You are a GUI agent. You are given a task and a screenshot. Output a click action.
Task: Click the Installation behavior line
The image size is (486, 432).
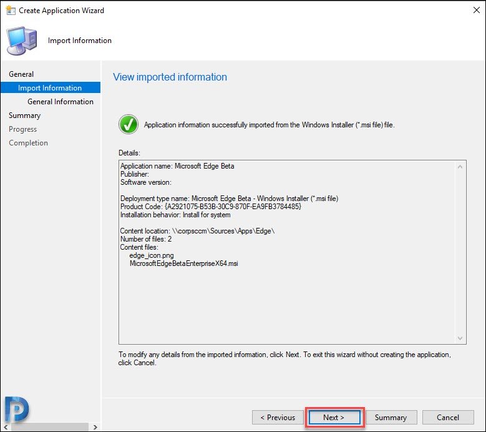coord(175,215)
